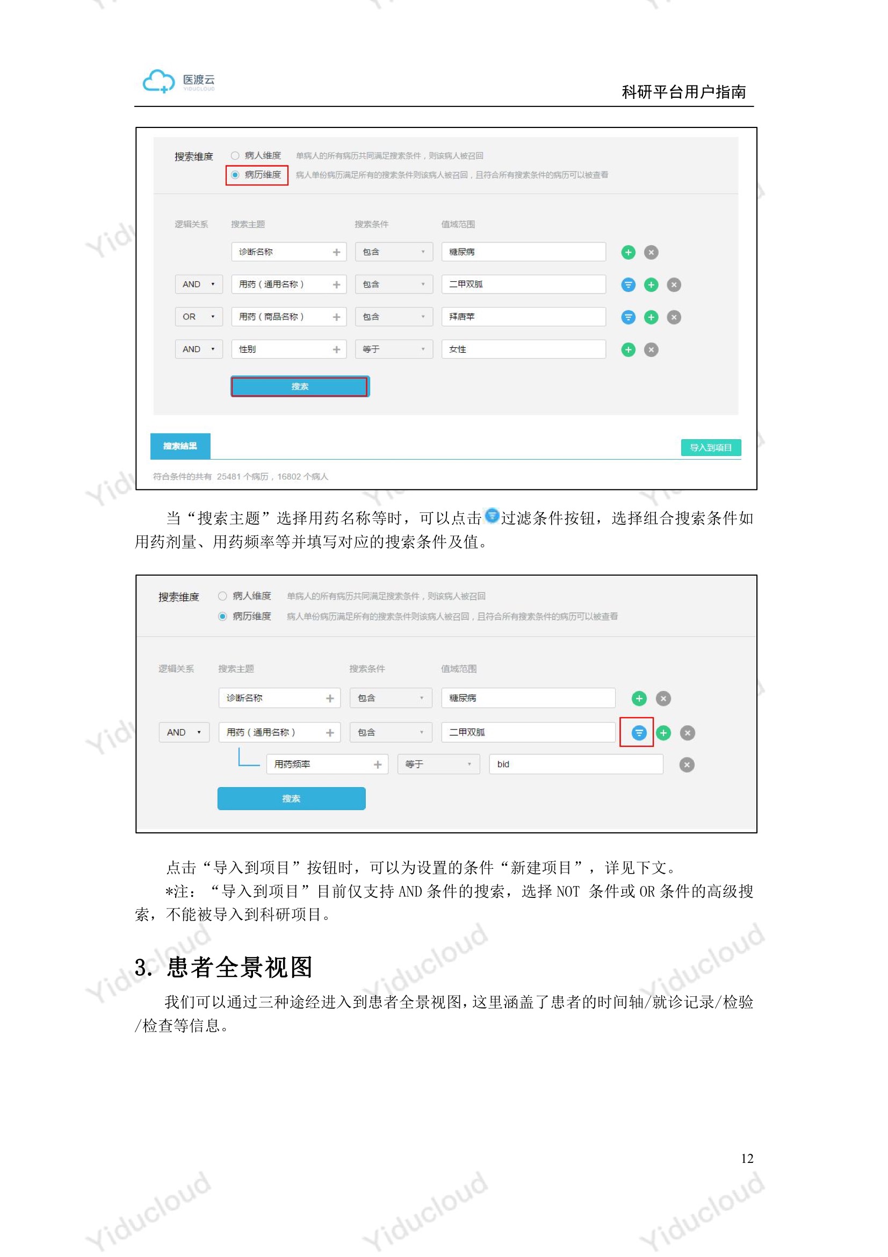Click plus inside 用药（通用名称）field, upper figure
The image size is (888, 1257).
coord(336,285)
